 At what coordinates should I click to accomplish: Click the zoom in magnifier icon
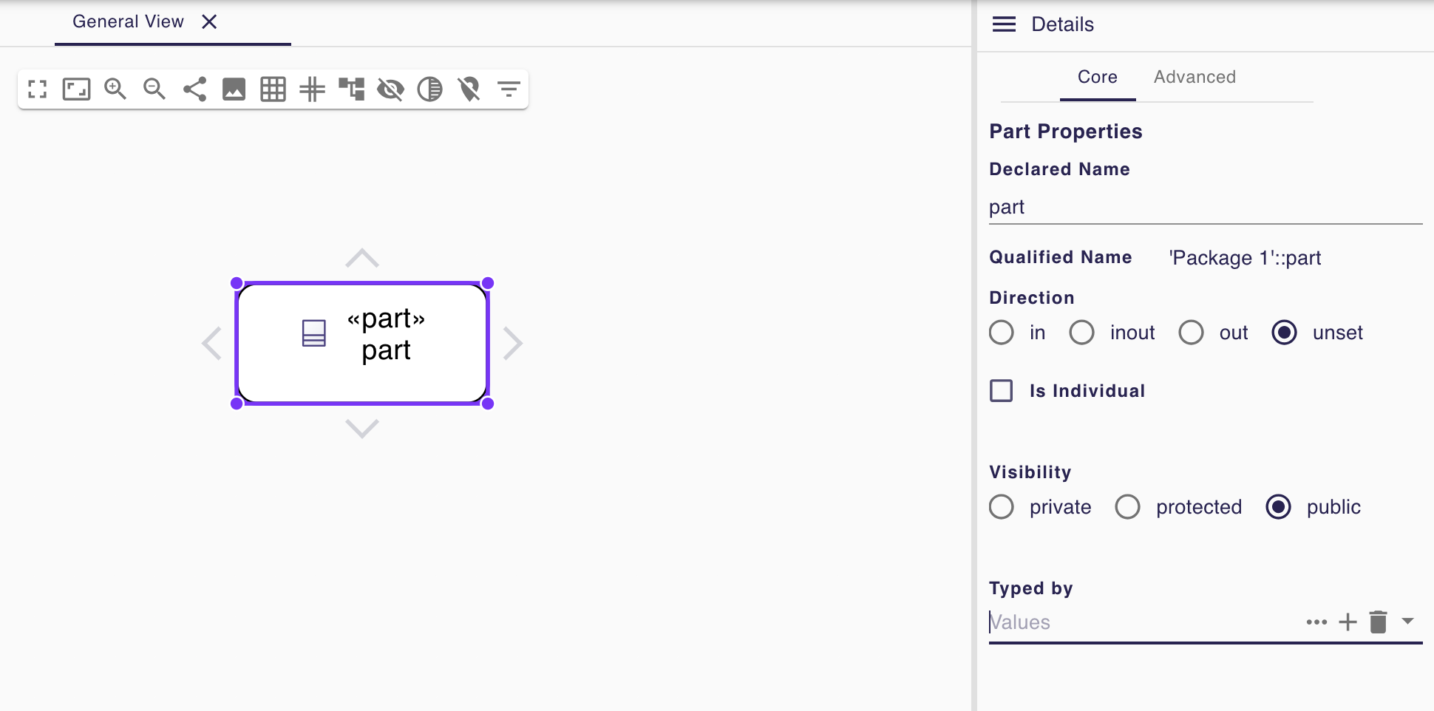[x=115, y=89]
